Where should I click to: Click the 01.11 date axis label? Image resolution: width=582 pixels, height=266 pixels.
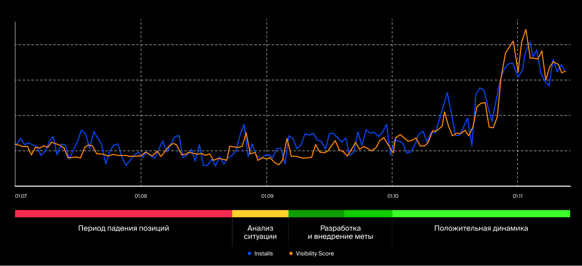pyautogui.click(x=518, y=196)
